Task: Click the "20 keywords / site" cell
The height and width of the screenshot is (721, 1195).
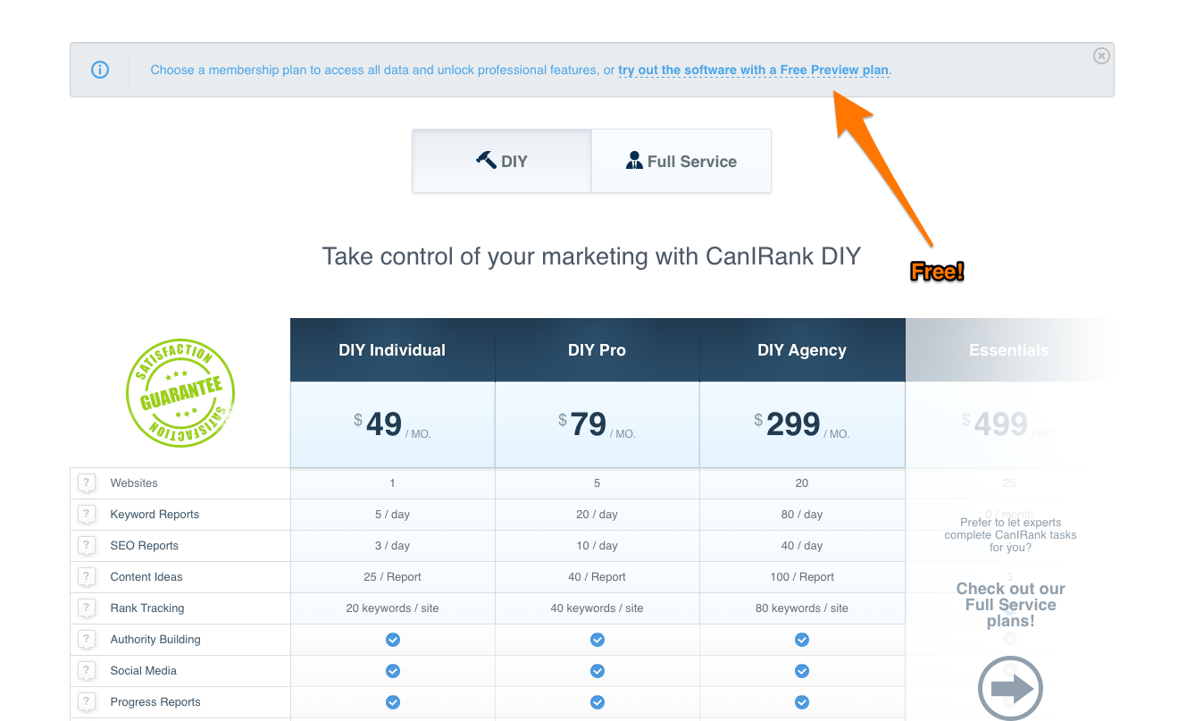Action: 392,608
